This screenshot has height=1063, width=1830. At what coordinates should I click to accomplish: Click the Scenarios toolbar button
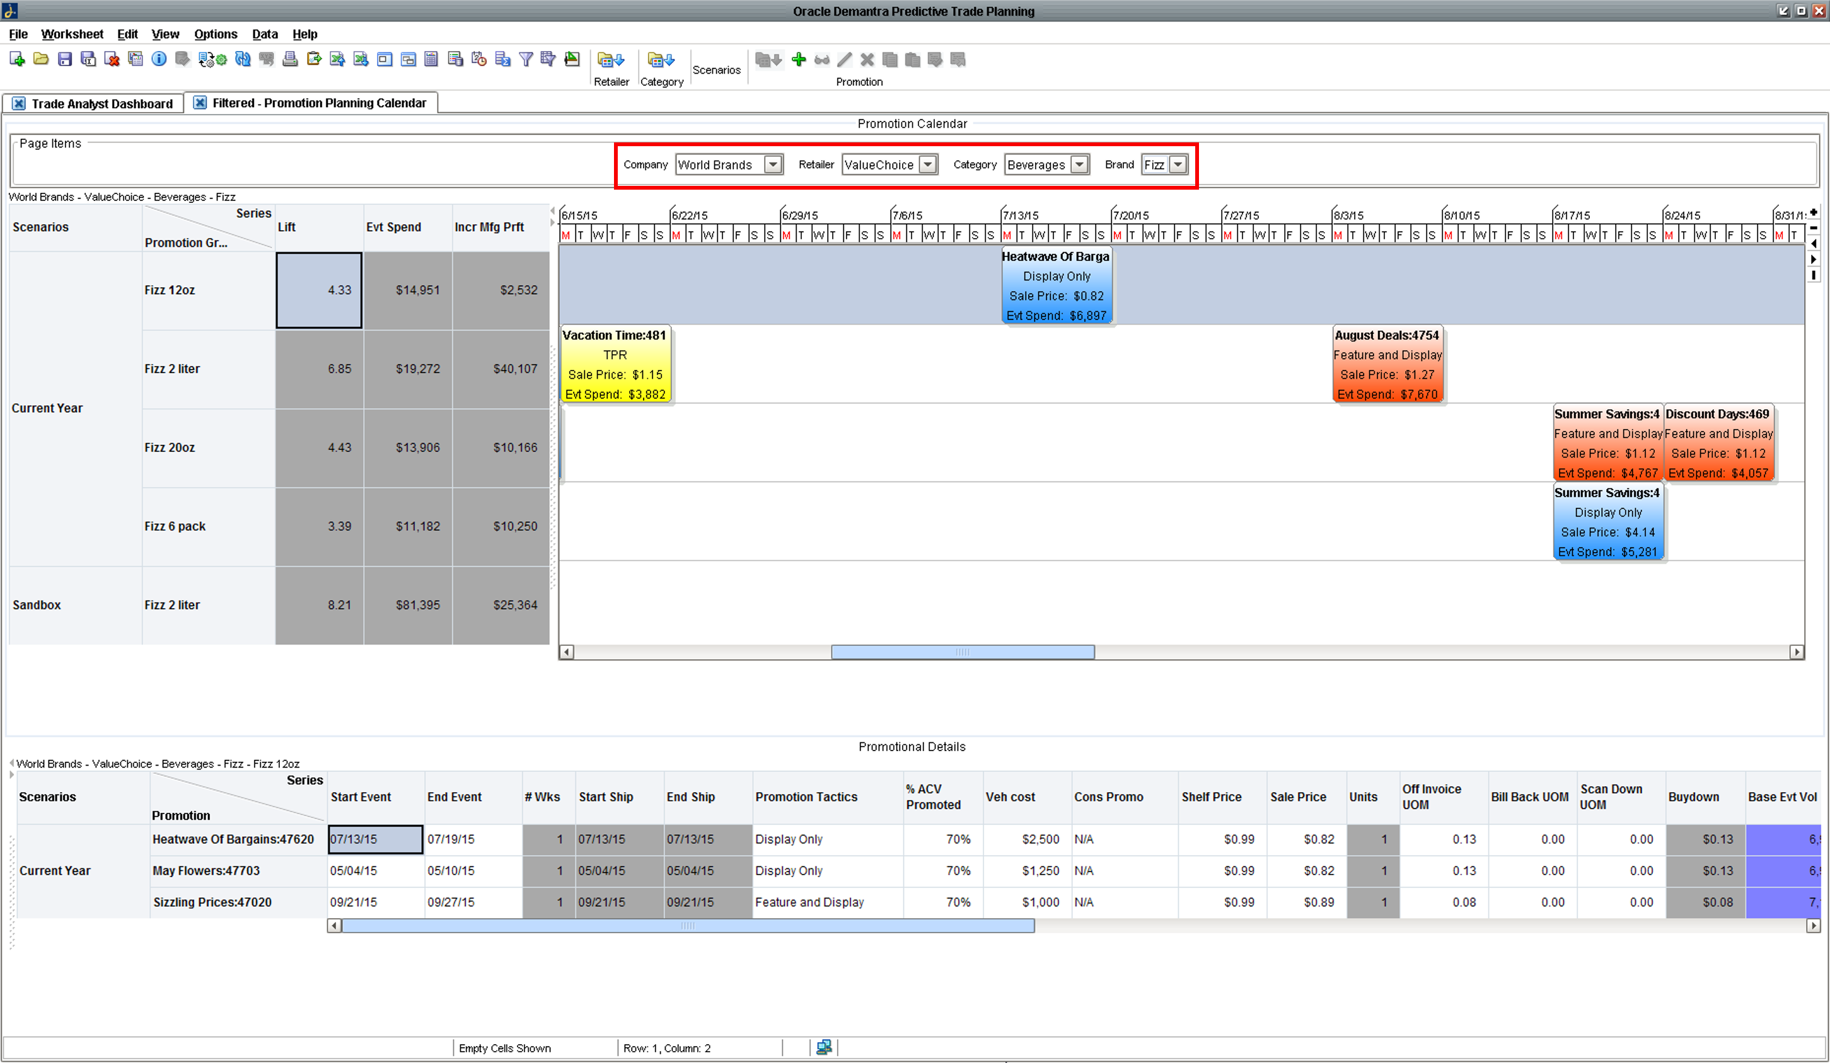pos(716,70)
